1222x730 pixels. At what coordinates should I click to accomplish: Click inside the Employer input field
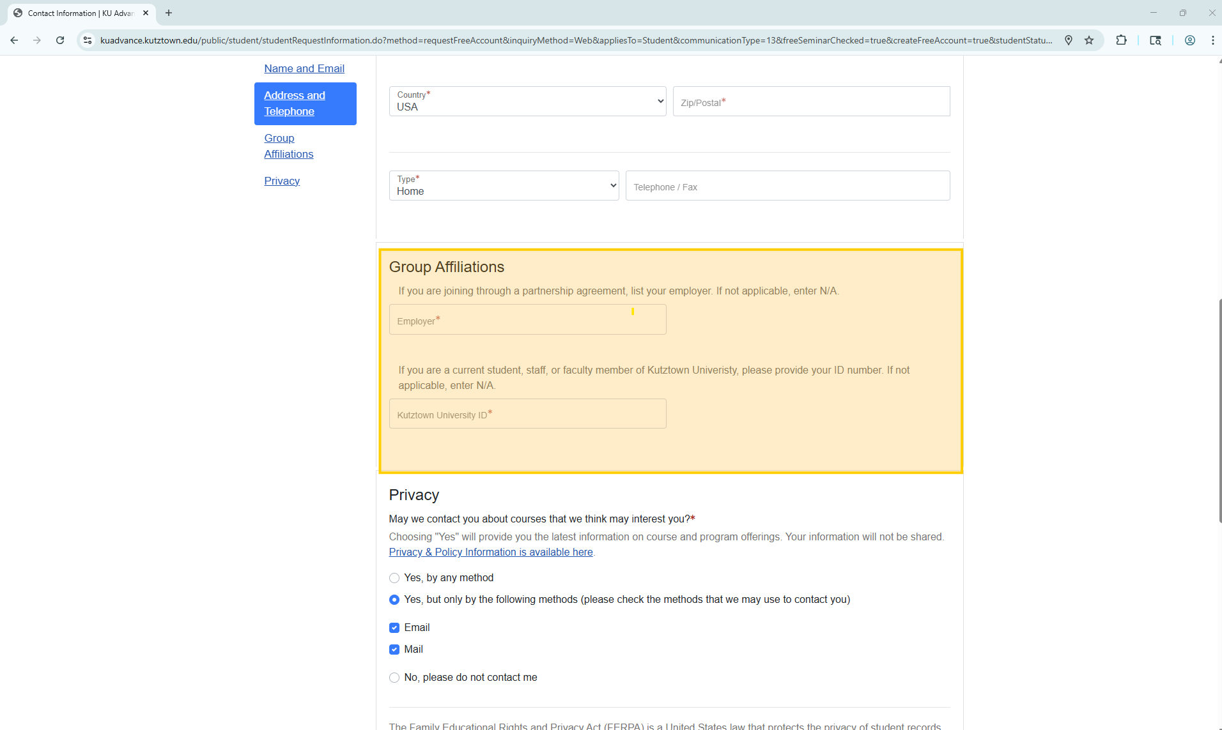[x=527, y=319]
